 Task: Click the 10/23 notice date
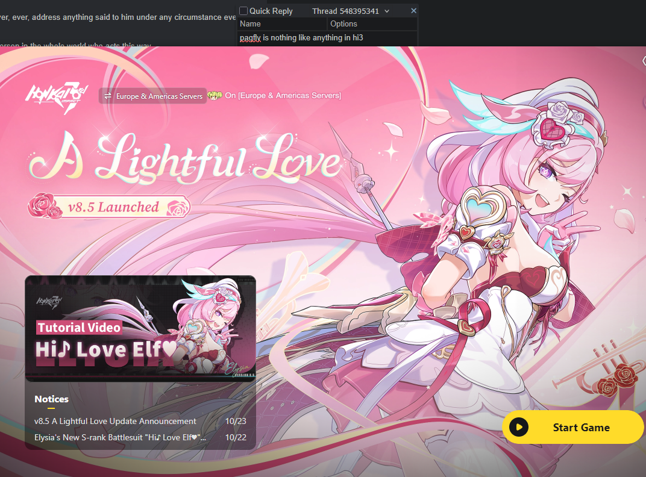(236, 421)
